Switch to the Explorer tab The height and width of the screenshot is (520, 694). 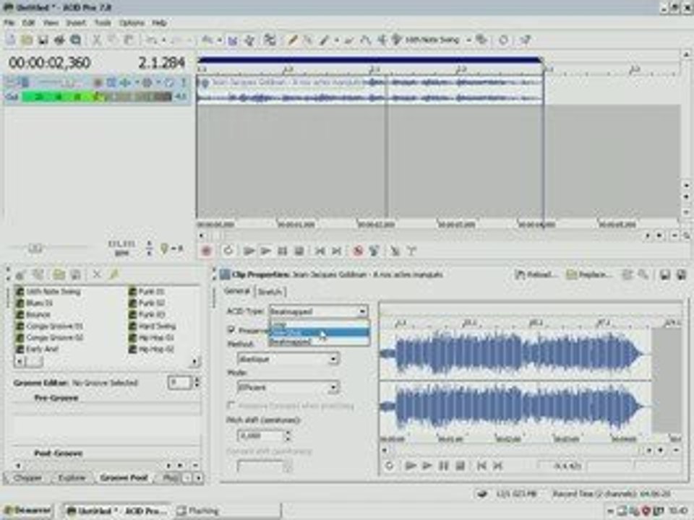(72, 477)
